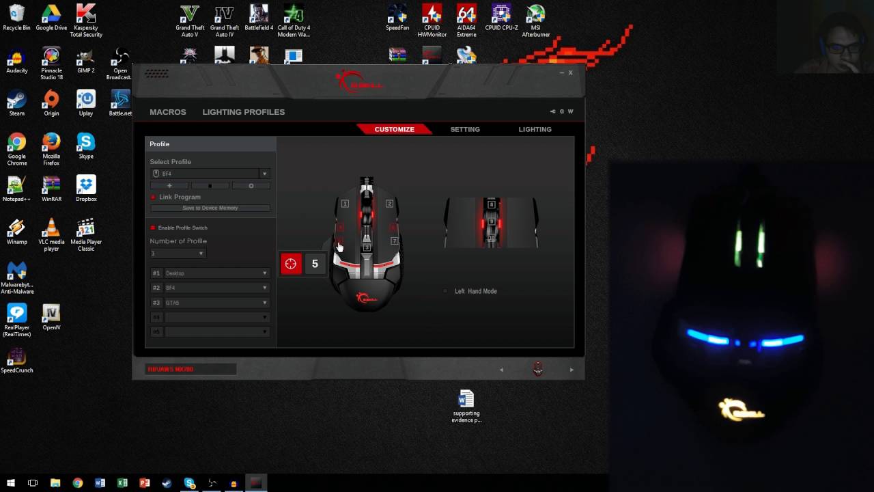Viewport: 874px width, 492px height.
Task: Click the W button in header
Action: (570, 111)
